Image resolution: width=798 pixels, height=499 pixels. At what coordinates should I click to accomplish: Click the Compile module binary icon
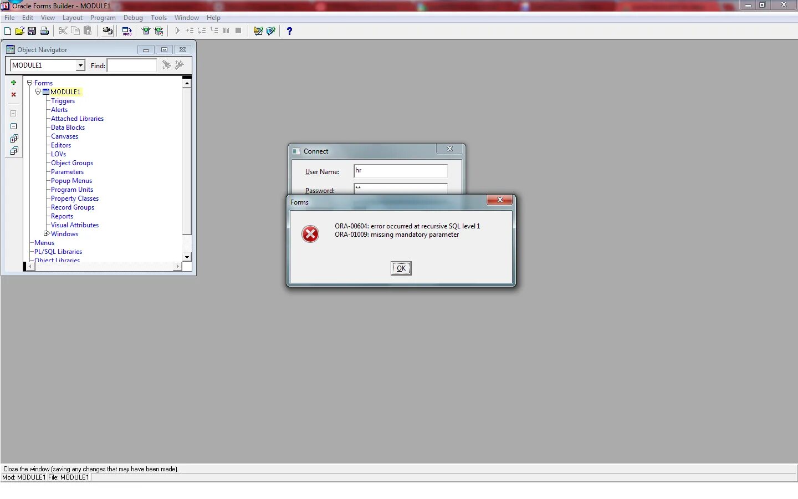(x=127, y=31)
